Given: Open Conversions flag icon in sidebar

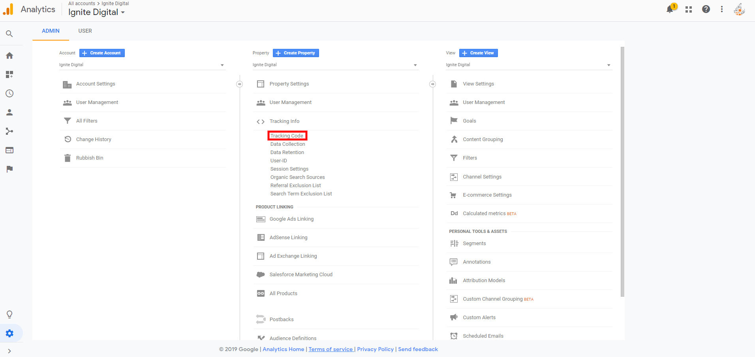Looking at the screenshot, I should (9, 169).
